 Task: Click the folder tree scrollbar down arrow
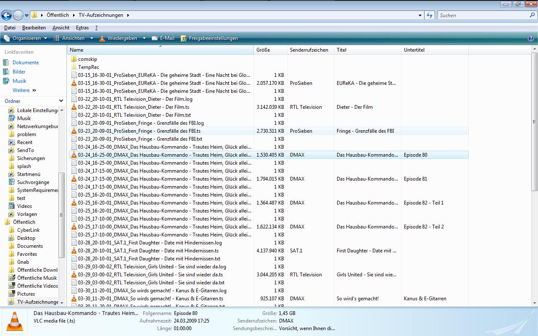point(62,302)
